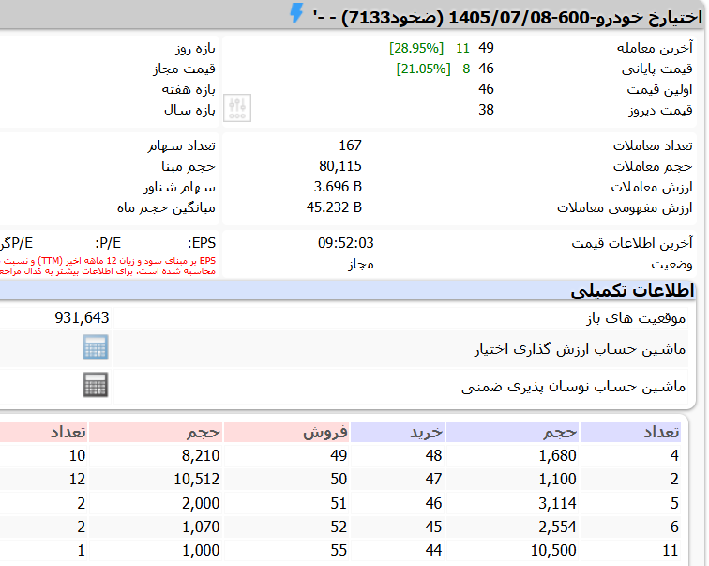
Task: Click the last trade percent [28.95%]
Action: coord(416,48)
